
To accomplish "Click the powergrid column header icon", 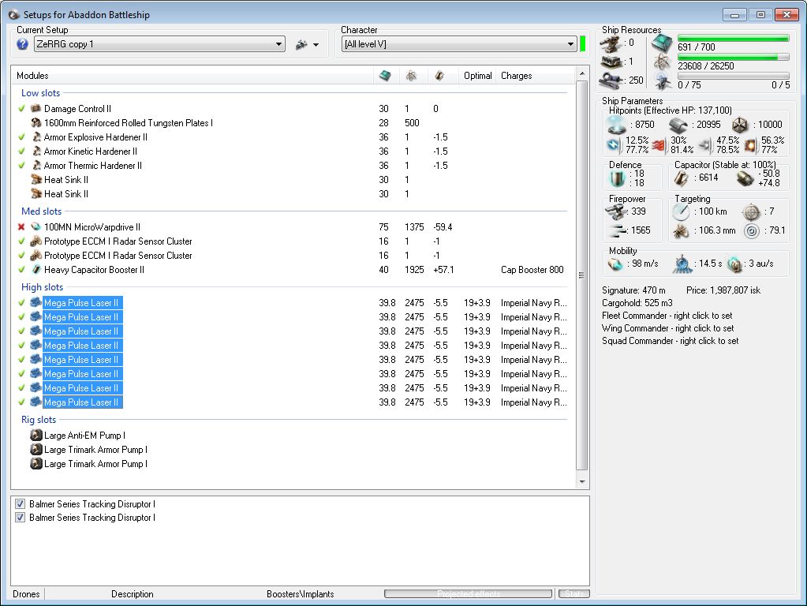I will point(411,76).
